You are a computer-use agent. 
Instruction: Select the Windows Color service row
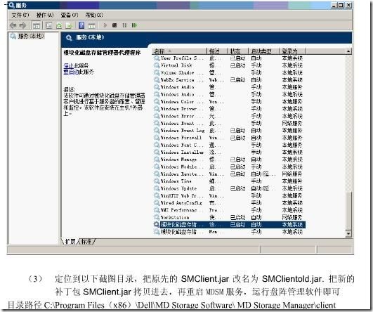point(229,102)
